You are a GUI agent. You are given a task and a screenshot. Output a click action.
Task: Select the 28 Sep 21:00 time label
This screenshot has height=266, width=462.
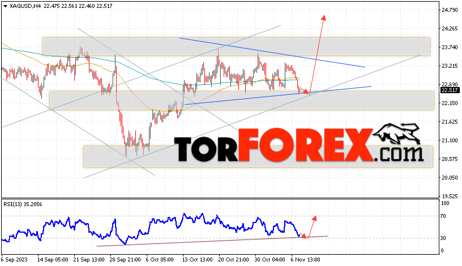(x=126, y=260)
